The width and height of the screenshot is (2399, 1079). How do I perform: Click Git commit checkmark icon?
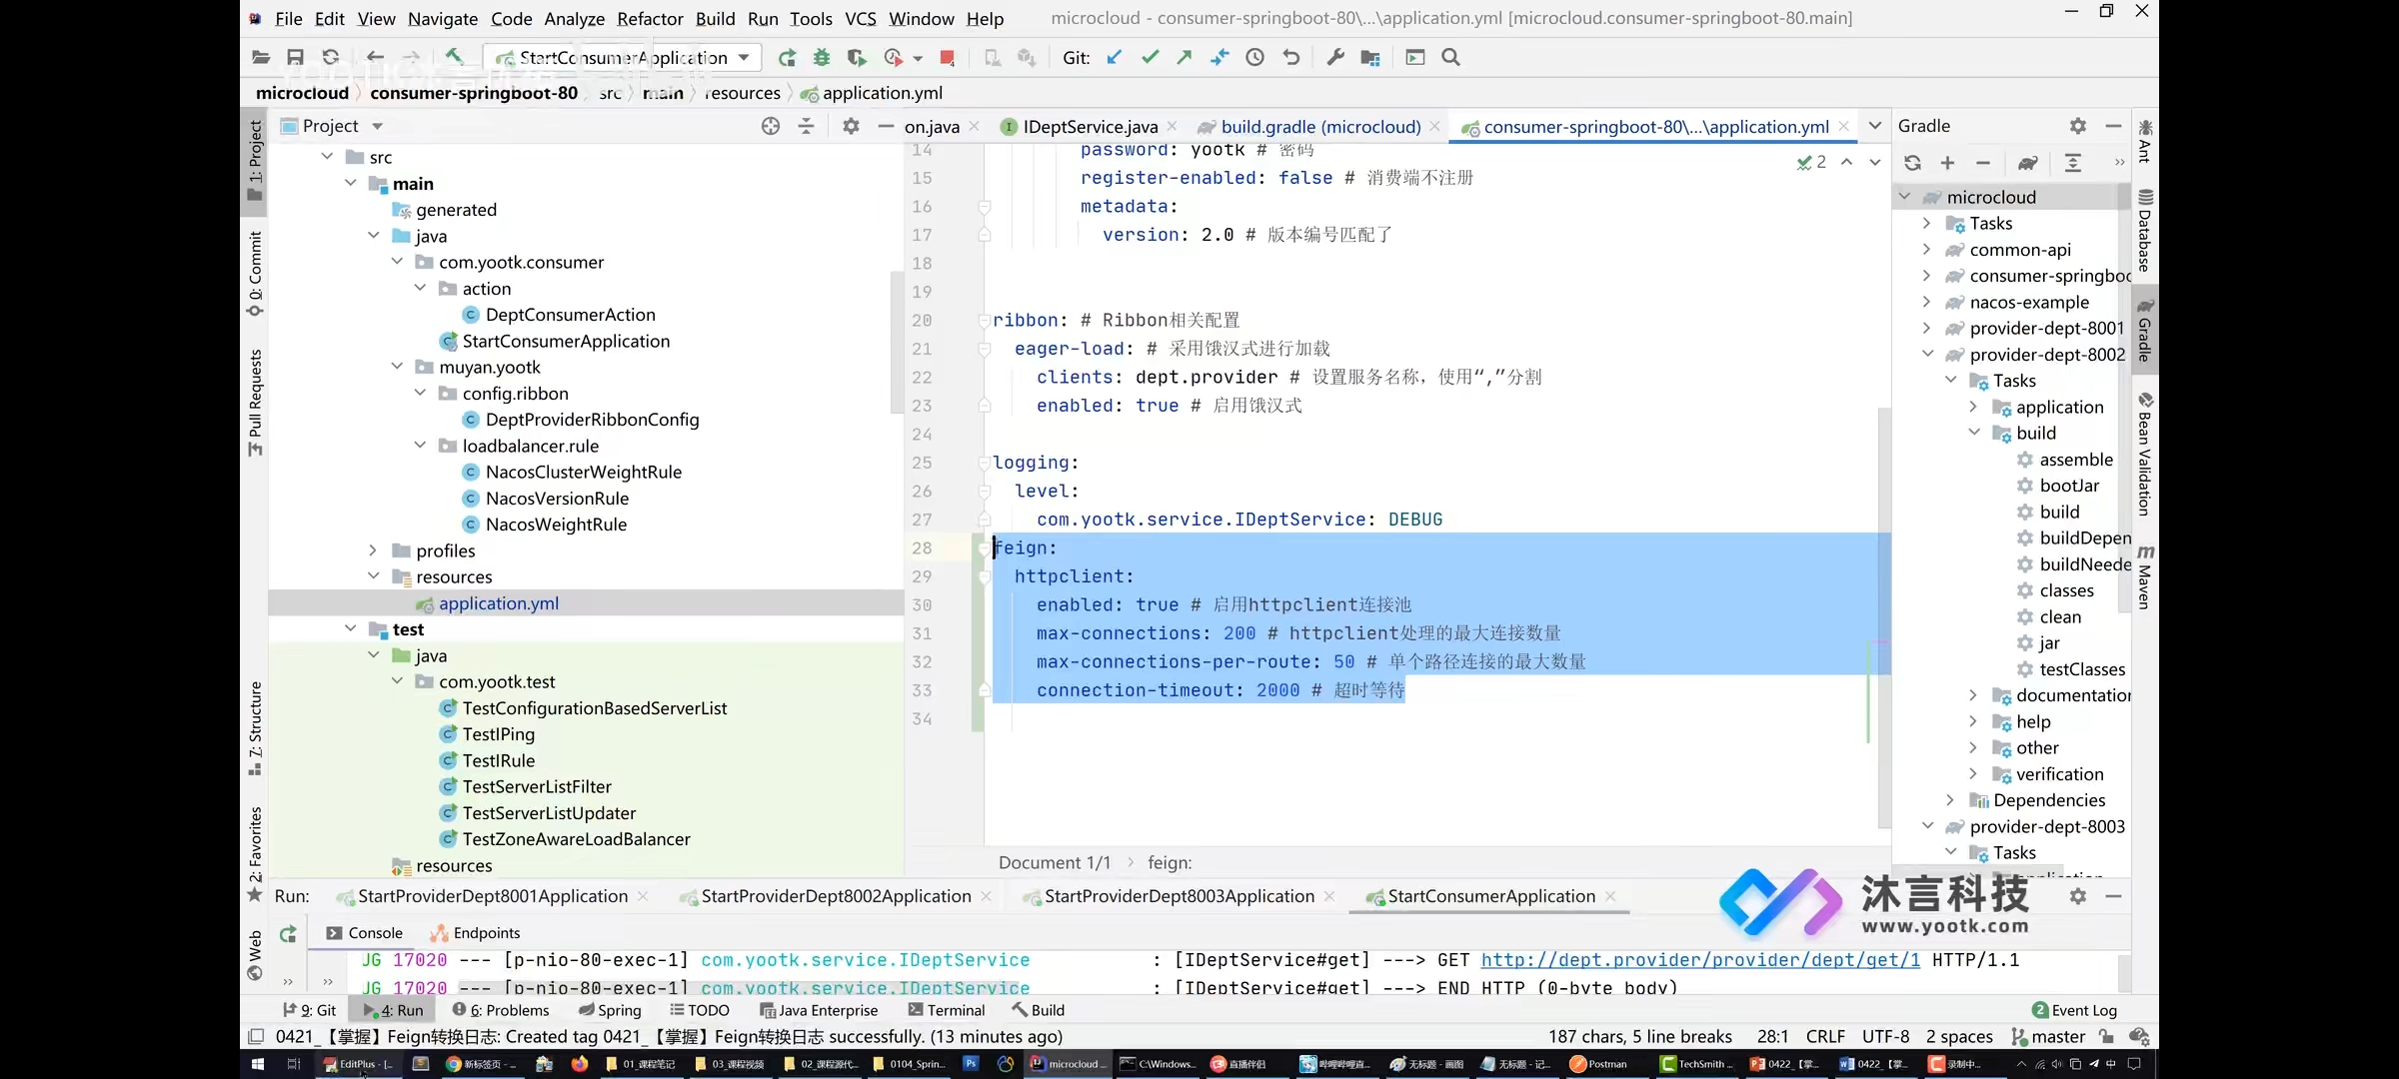1150,58
